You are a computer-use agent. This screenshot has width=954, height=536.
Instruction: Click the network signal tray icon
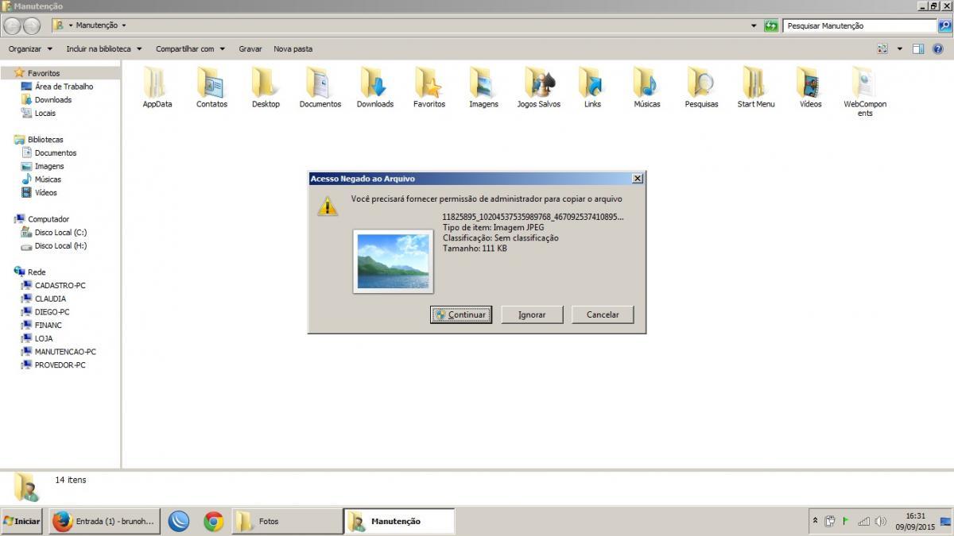click(863, 522)
